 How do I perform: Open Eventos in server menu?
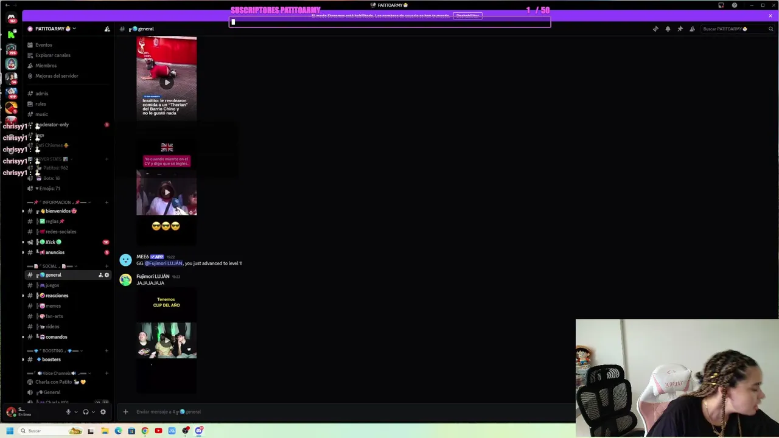coord(68,45)
